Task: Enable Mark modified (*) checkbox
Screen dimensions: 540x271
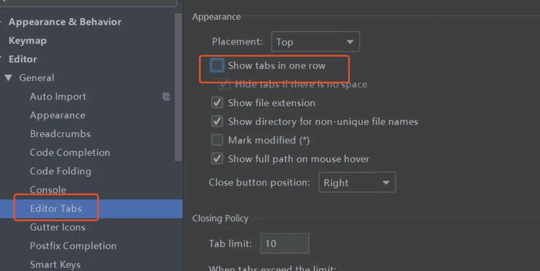Action: tap(217, 140)
